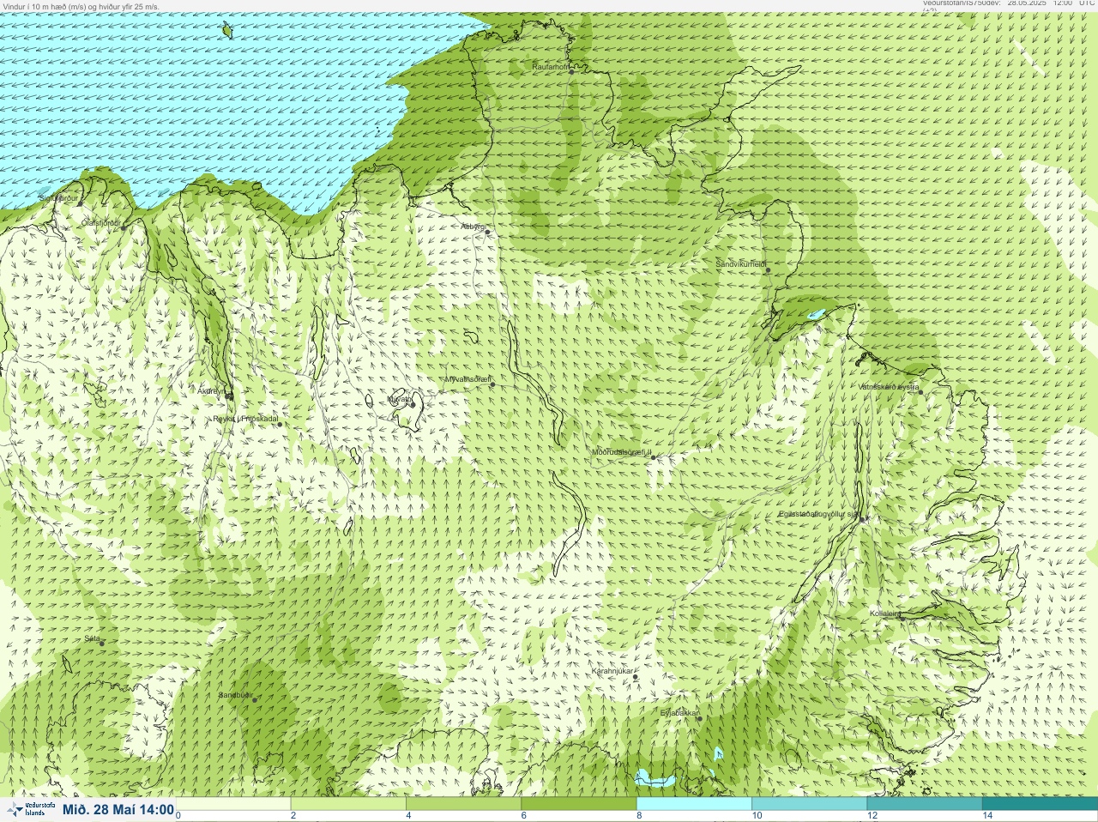Select the 10–12 m/s legend color

click(x=809, y=804)
